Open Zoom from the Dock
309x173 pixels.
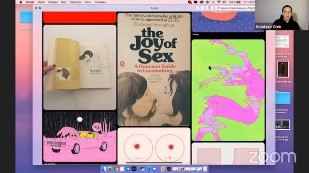[154, 169]
